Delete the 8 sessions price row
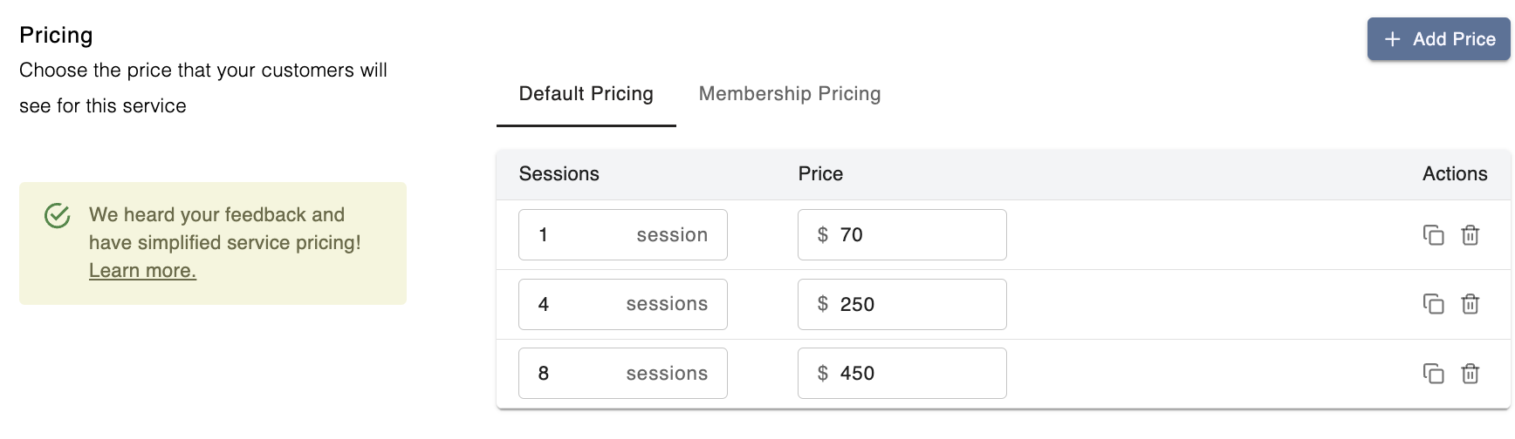Screen dimensions: 1515x439 [x=1470, y=374]
